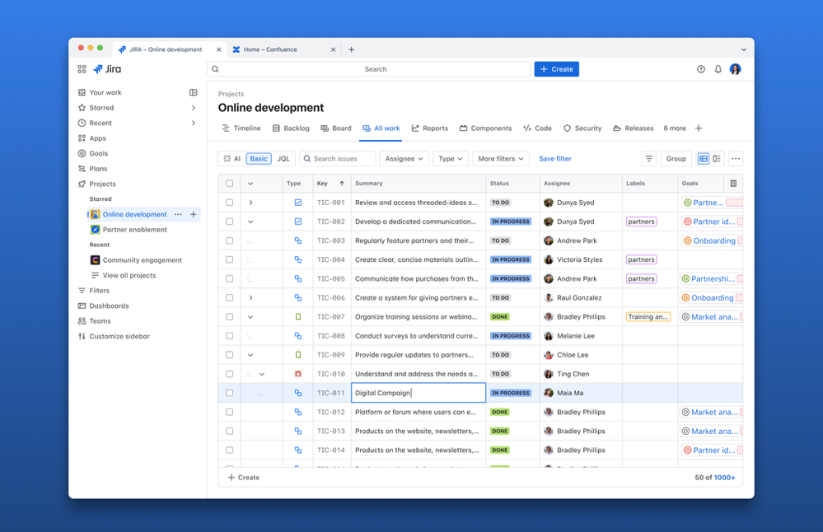Switch to the Timeline tab
Viewport: 823px width, 532px height.
241,128
